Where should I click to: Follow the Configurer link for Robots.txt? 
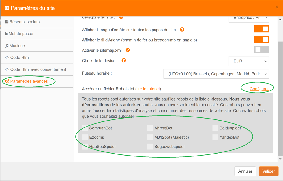pyautogui.click(x=259, y=89)
